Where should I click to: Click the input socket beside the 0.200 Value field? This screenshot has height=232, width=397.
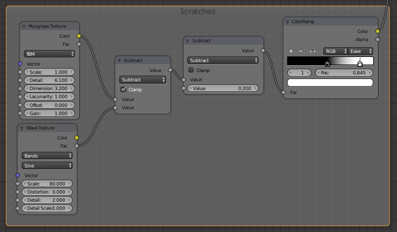[x=184, y=88]
